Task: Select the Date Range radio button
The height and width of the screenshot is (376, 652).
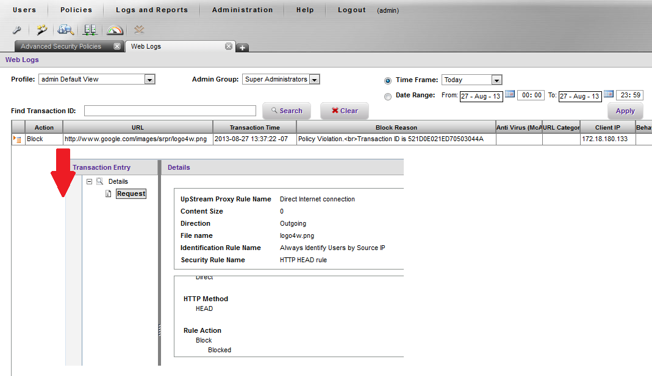Action: 388,96
